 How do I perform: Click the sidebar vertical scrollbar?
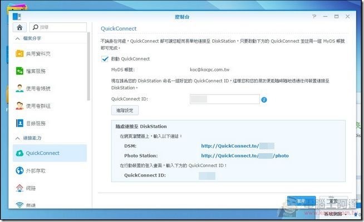coord(88,67)
